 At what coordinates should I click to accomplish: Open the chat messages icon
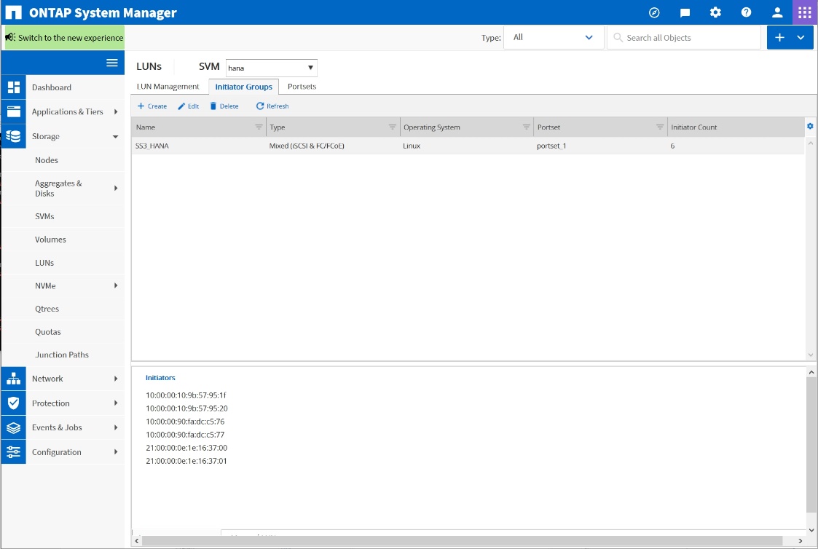tap(685, 12)
